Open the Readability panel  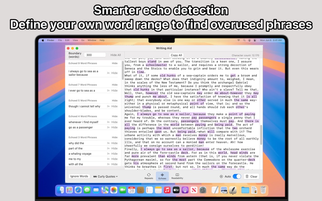[177, 176]
